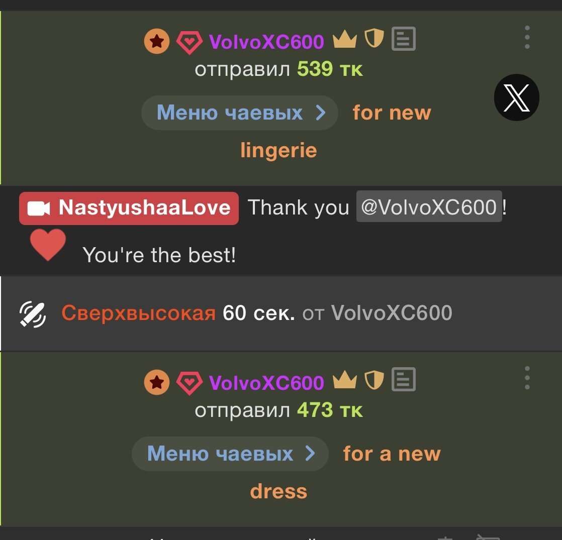Click the gold crown icon beside top VolvoXC600
Viewport: 562px width, 540px height.
click(x=344, y=39)
